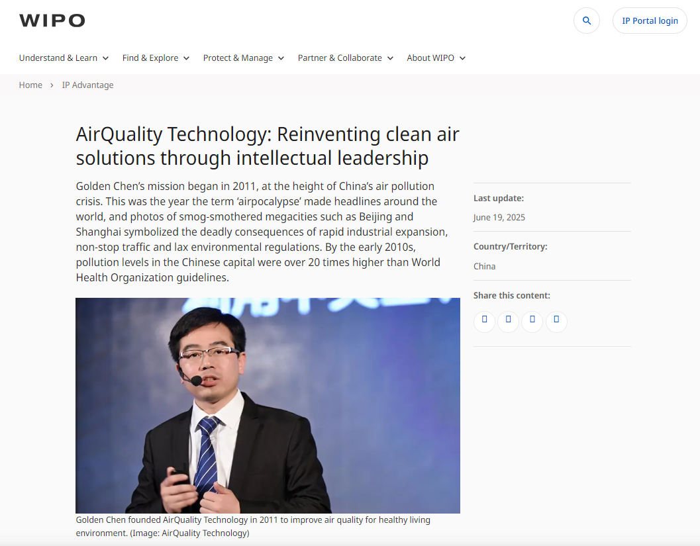Expand the About WIPO chevron
This screenshot has width=700, height=546.
[x=463, y=58]
